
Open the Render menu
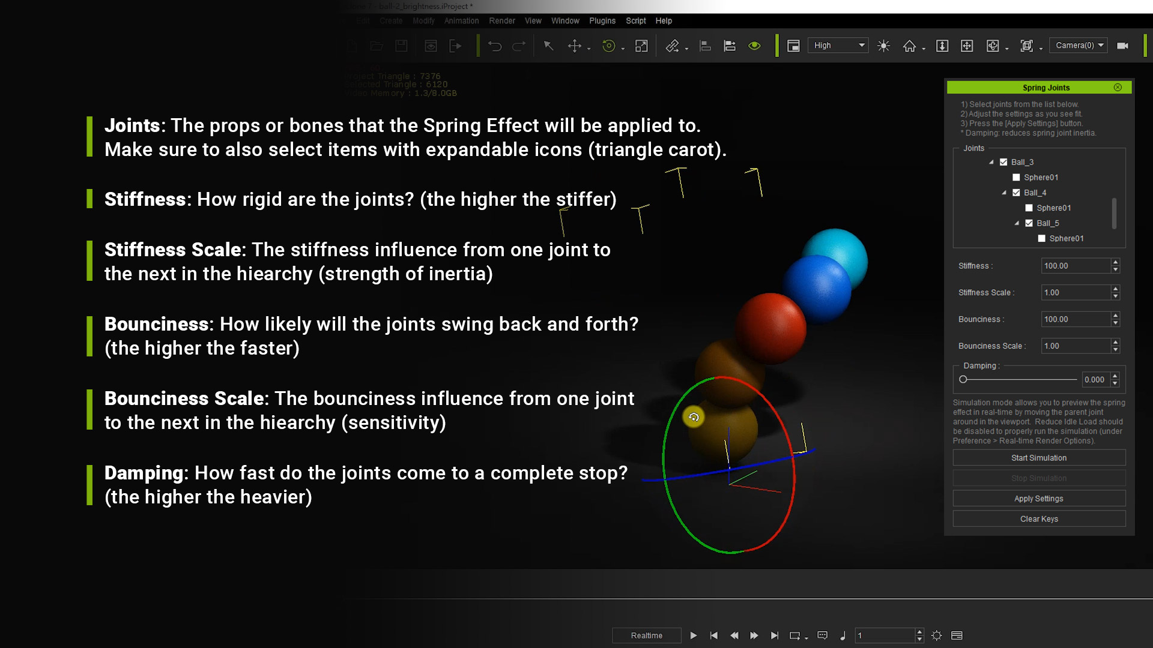click(502, 20)
